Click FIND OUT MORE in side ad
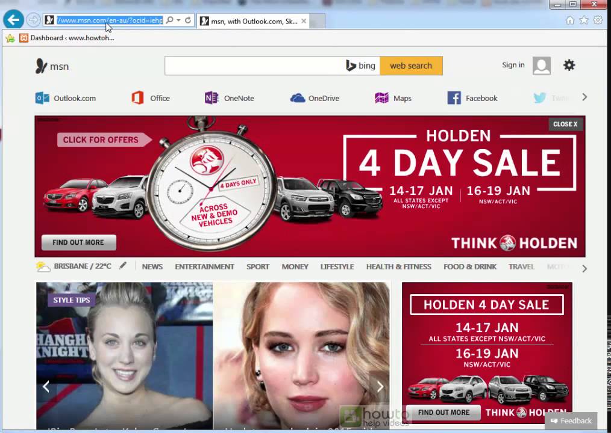611x433 pixels. point(443,413)
